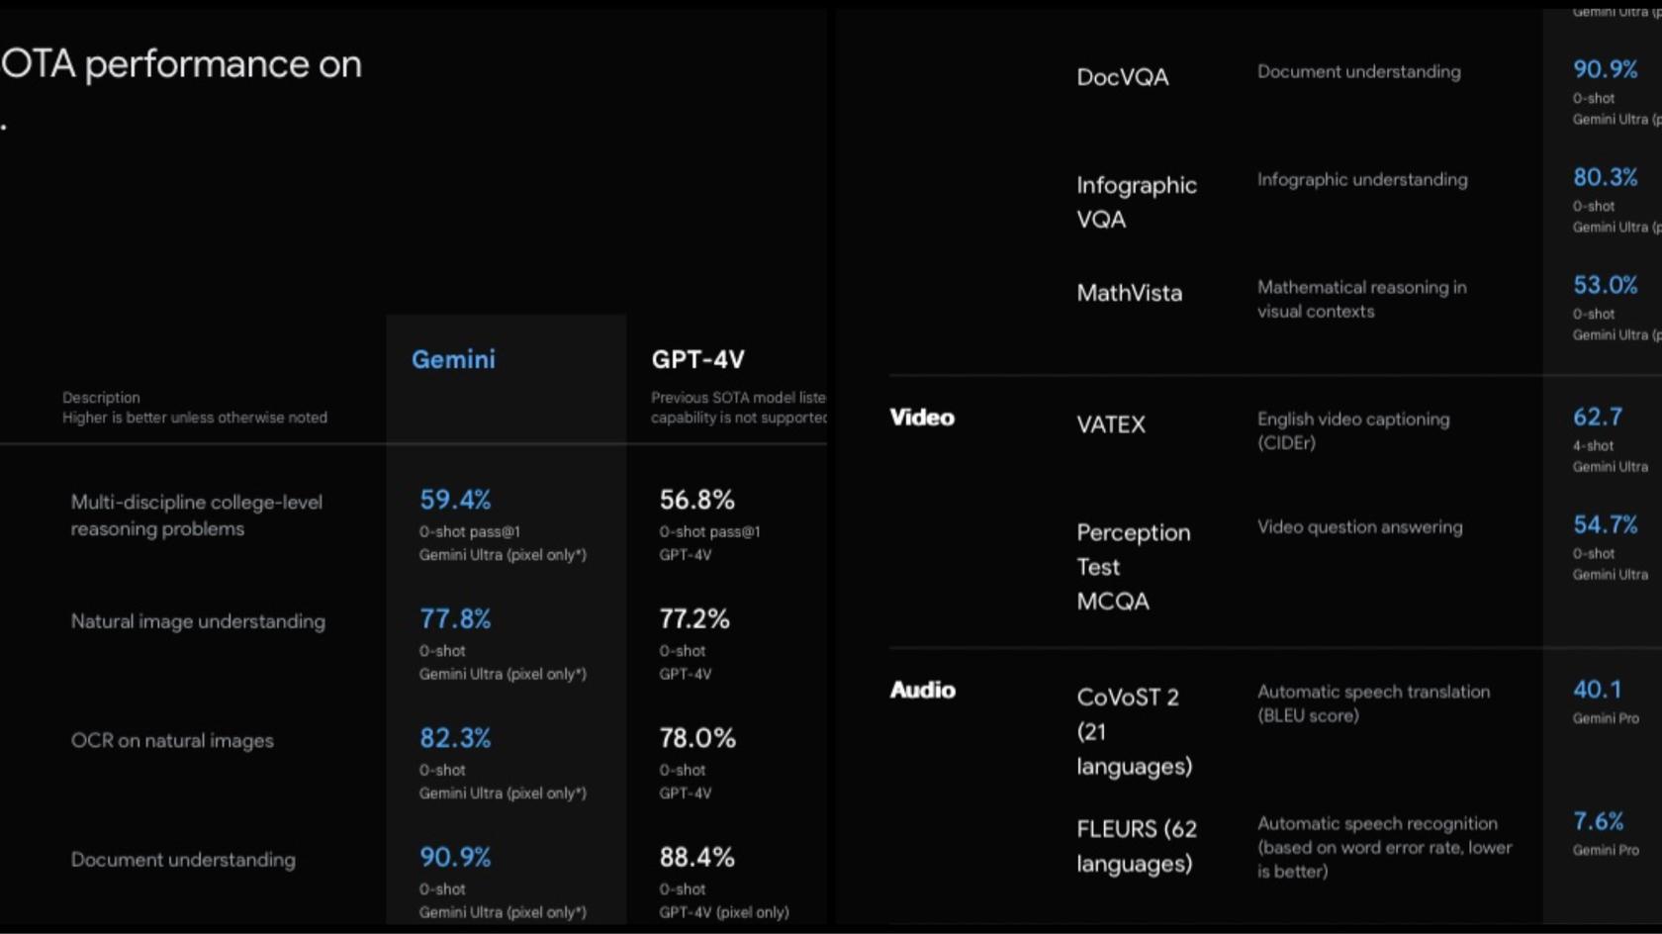Select the 53.0% MathVista score

1606,285
